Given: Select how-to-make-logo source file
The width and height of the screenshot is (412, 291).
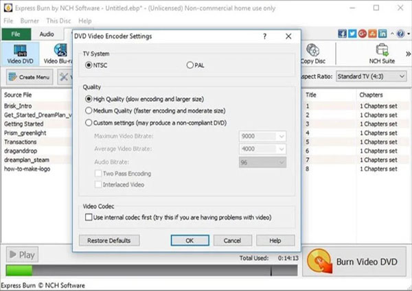Looking at the screenshot, I should [x=27, y=169].
